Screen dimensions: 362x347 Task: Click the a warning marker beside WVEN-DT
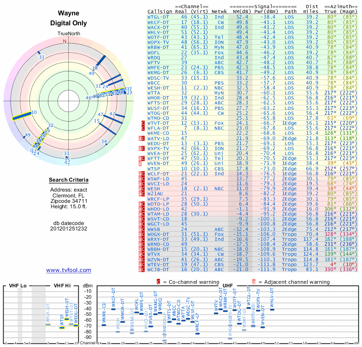click(x=140, y=164)
